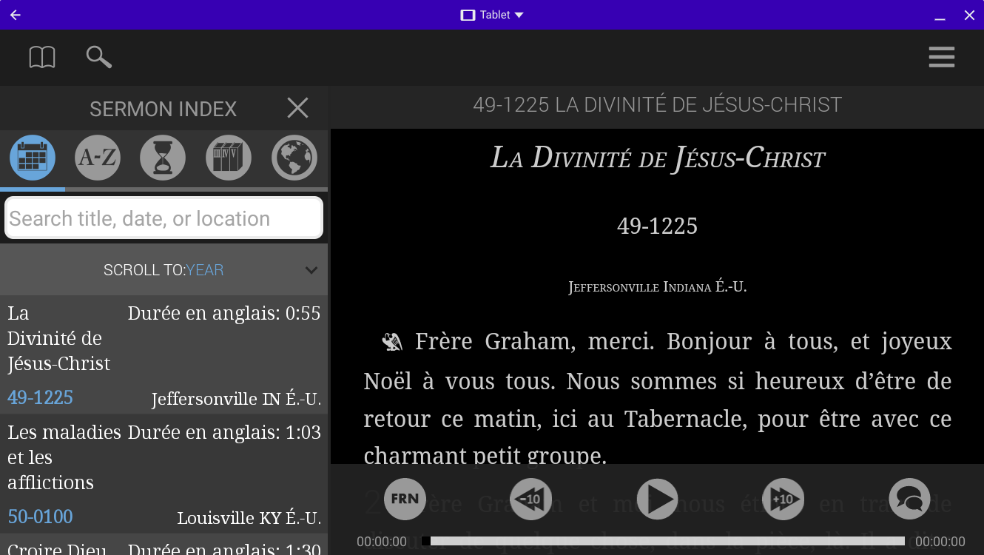This screenshot has height=555, width=984.
Task: Select the calendar date sort tab
Action: click(33, 158)
